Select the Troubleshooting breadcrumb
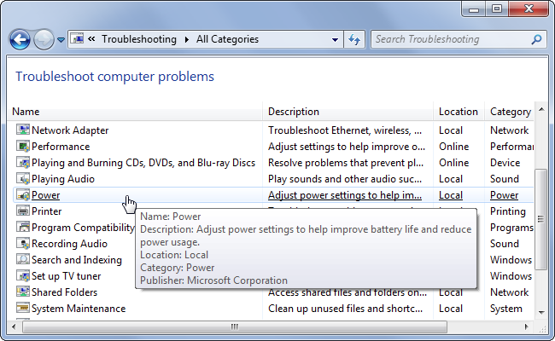The height and width of the screenshot is (341, 555). point(138,39)
